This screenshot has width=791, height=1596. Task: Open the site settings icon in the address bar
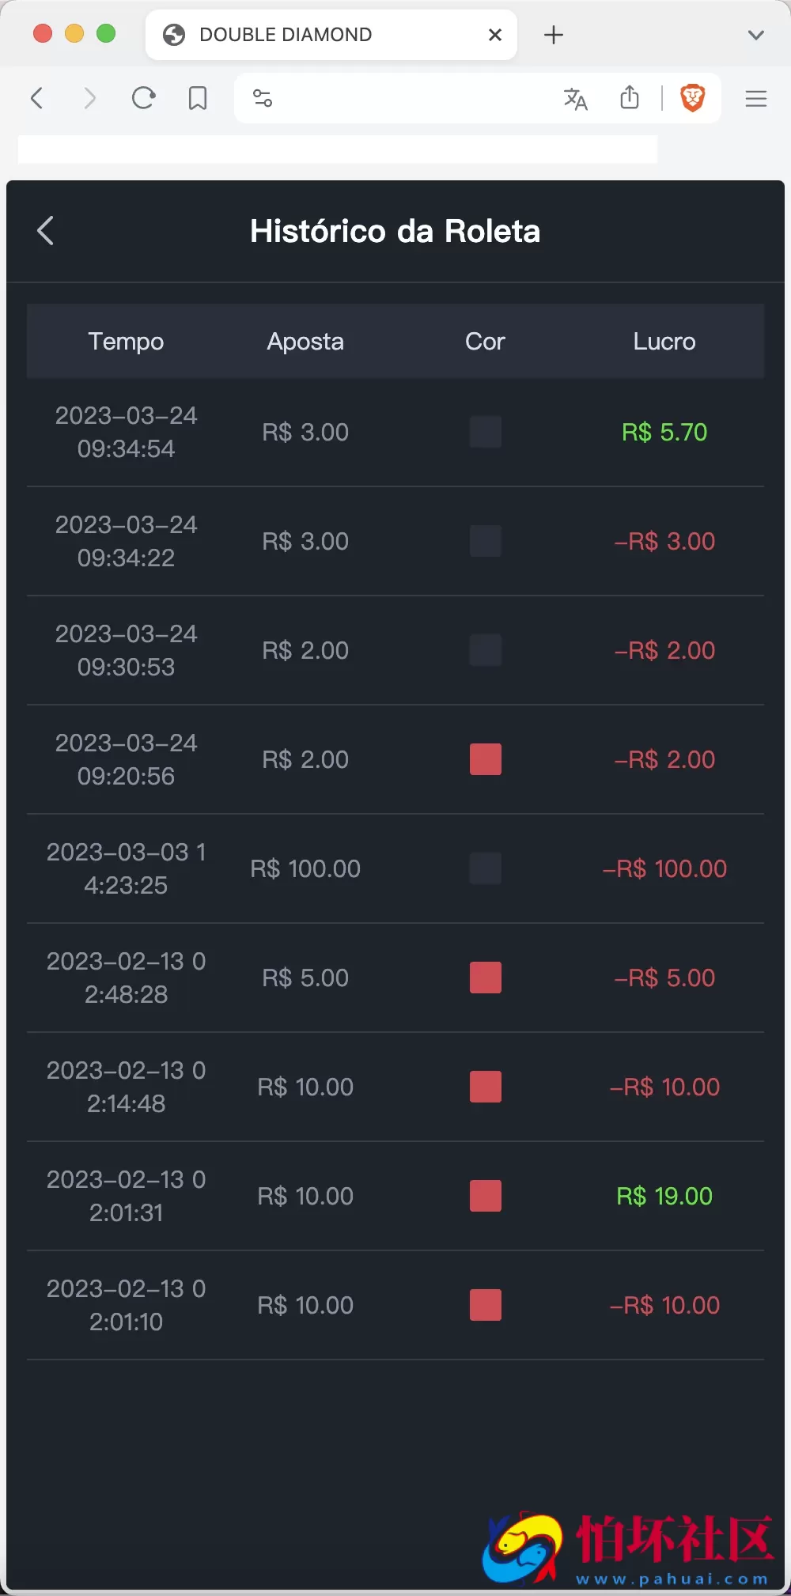(263, 98)
